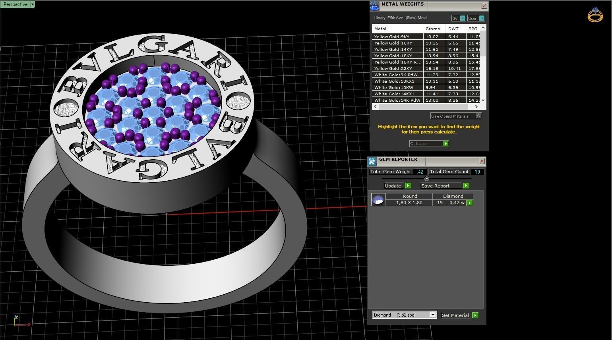Select the White Gold:14K PdW row
Viewport: 612px width, 340px height.
point(426,100)
